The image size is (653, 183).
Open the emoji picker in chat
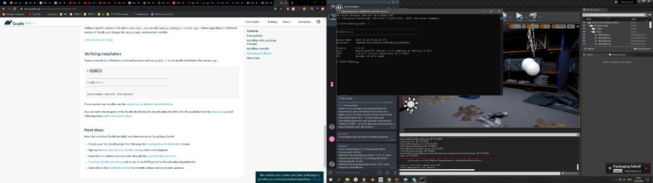tap(387, 172)
